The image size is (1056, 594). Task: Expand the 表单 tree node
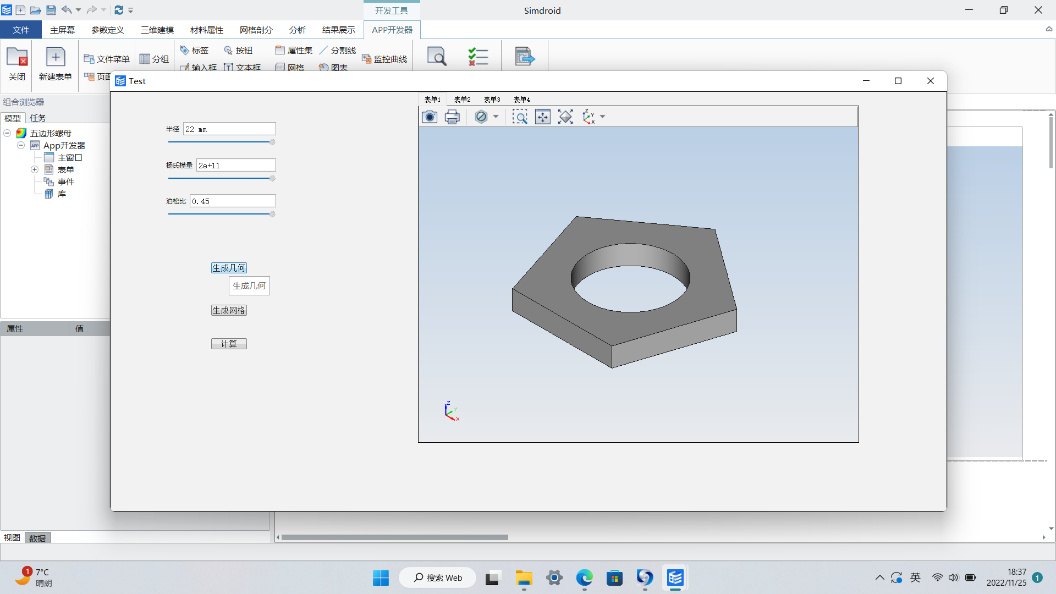[x=35, y=169]
